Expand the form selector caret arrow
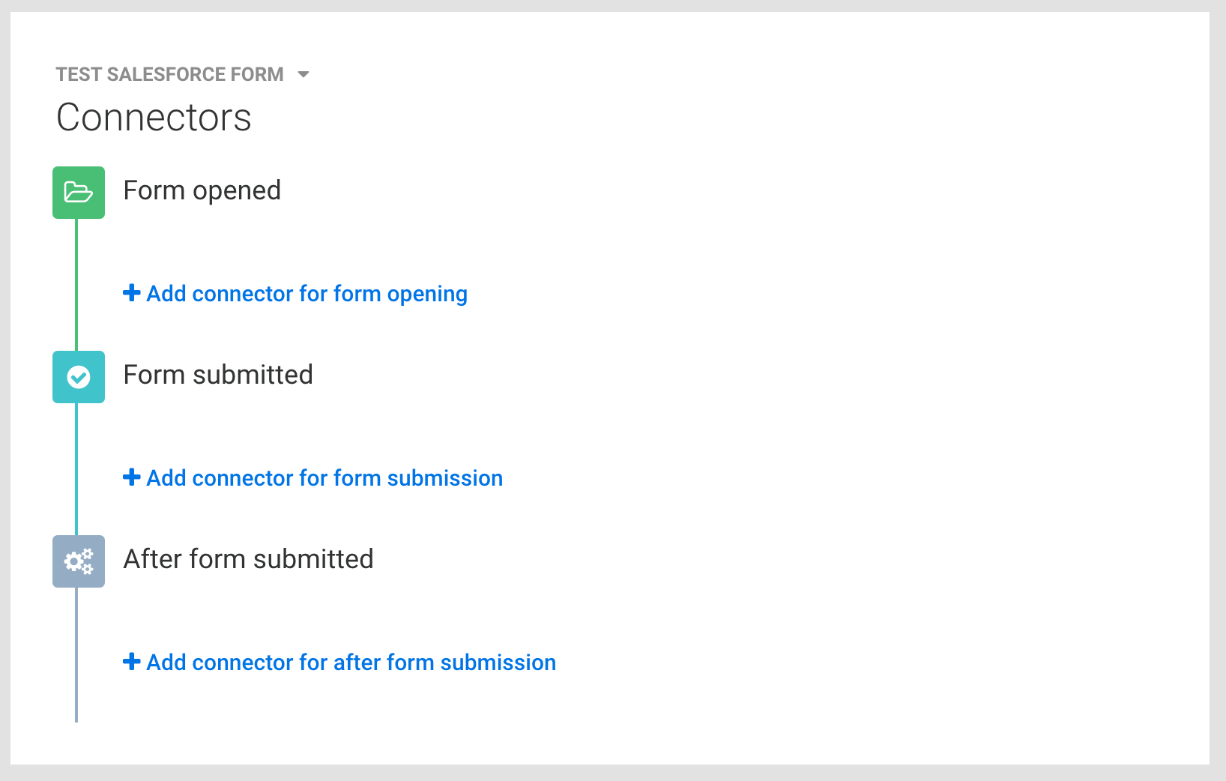 (304, 74)
